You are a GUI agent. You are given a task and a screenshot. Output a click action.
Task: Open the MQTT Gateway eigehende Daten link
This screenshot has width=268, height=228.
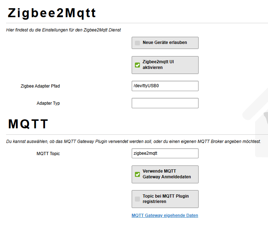pyautogui.click(x=165, y=215)
